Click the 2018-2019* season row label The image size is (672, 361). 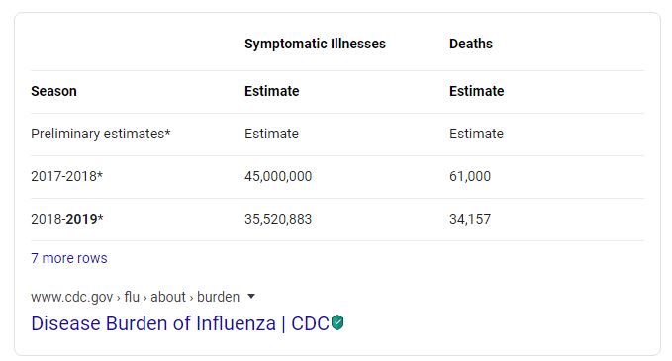point(67,219)
